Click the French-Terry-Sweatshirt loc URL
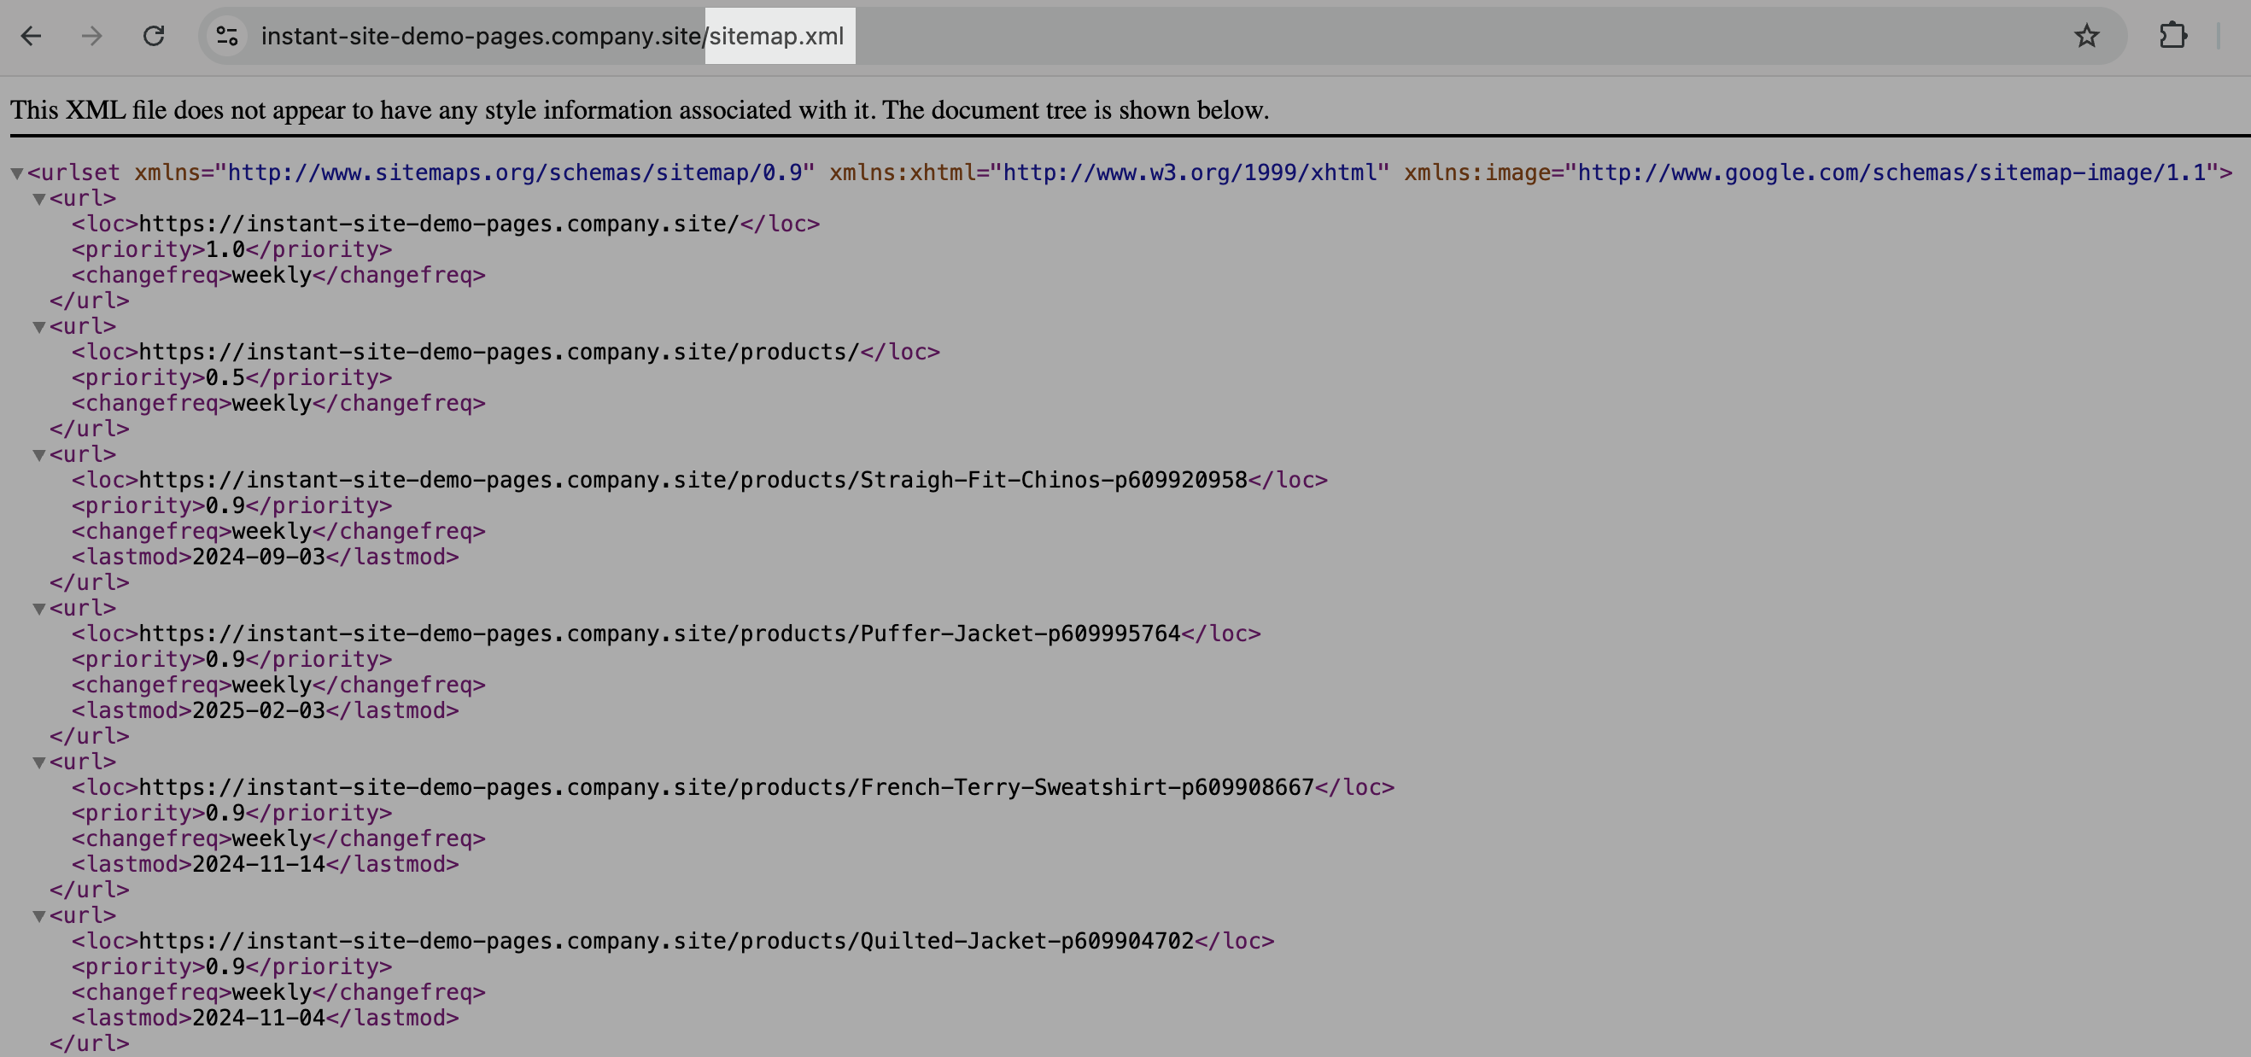This screenshot has height=1057, width=2251. point(725,787)
